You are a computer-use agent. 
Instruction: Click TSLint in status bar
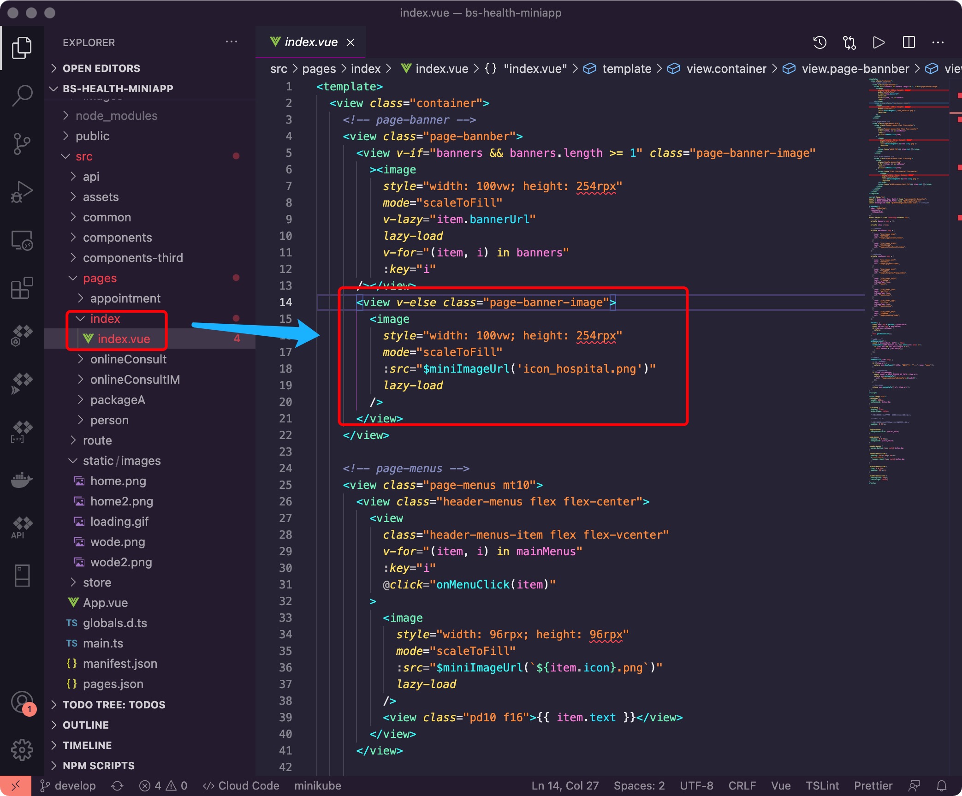click(x=822, y=785)
